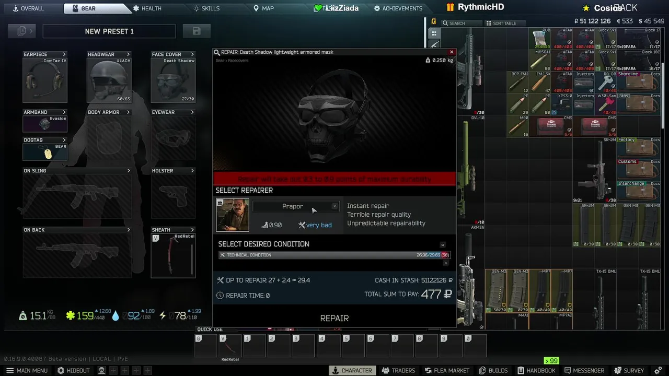Select the RedRebel ice pick in sheath
The width and height of the screenshot is (669, 376).
click(x=173, y=255)
